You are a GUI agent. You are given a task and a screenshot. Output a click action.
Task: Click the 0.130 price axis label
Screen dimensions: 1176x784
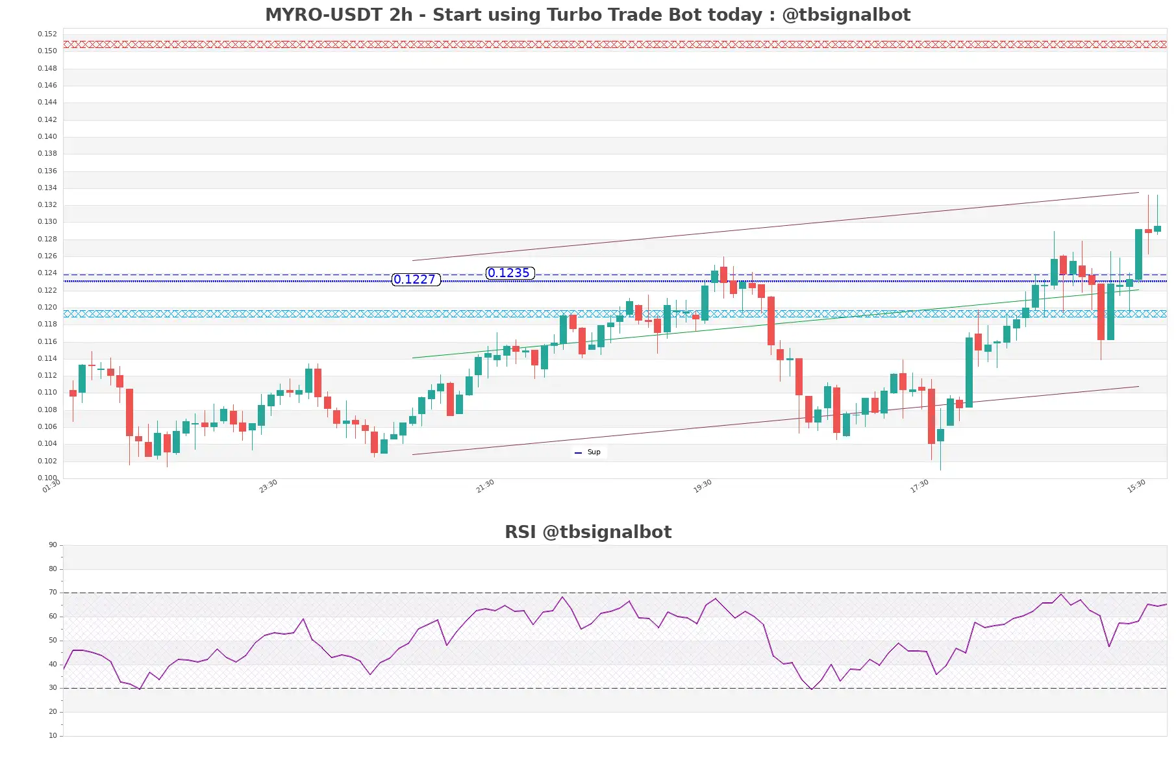coord(47,221)
